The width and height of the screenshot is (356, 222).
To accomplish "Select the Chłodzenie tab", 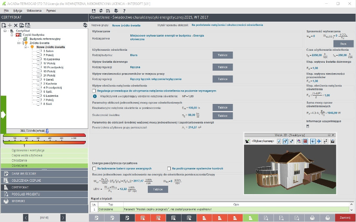I will point(44,160).
